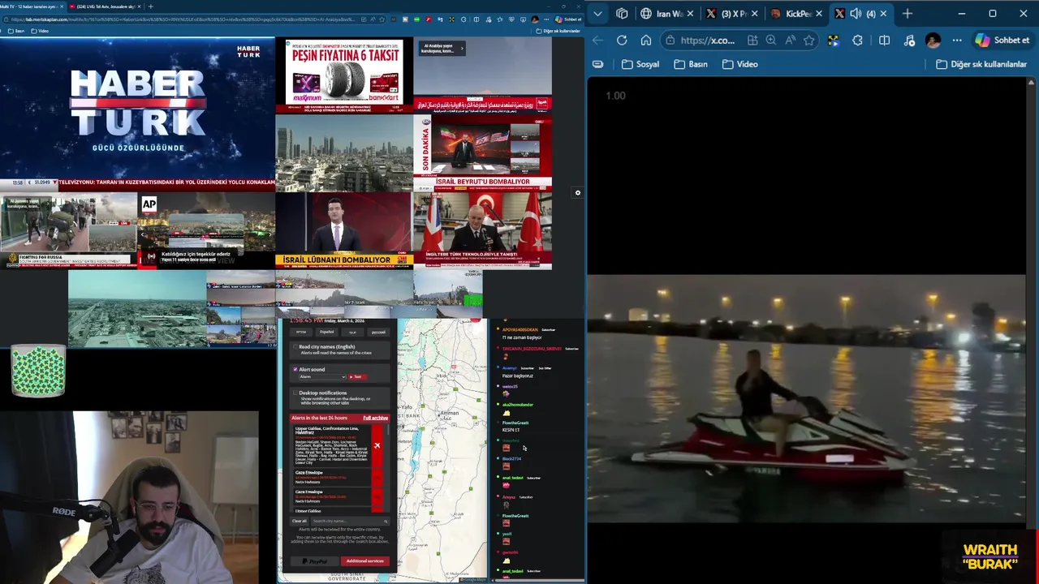Click the red Test sound button

357,376
